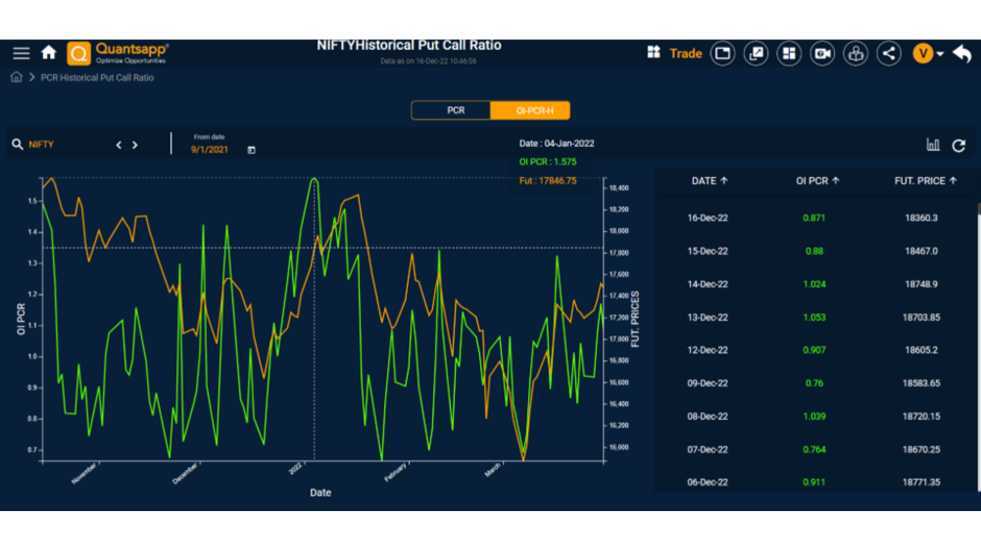
Task: Open the grid apps icon beside Trade
Action: 653,53
